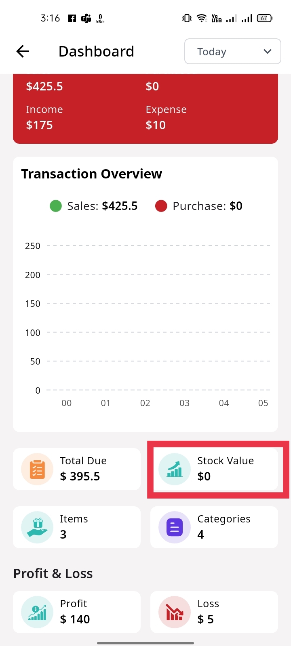The width and height of the screenshot is (291, 646).
Task: Tap the Stock Value growth chart icon
Action: pyautogui.click(x=175, y=469)
